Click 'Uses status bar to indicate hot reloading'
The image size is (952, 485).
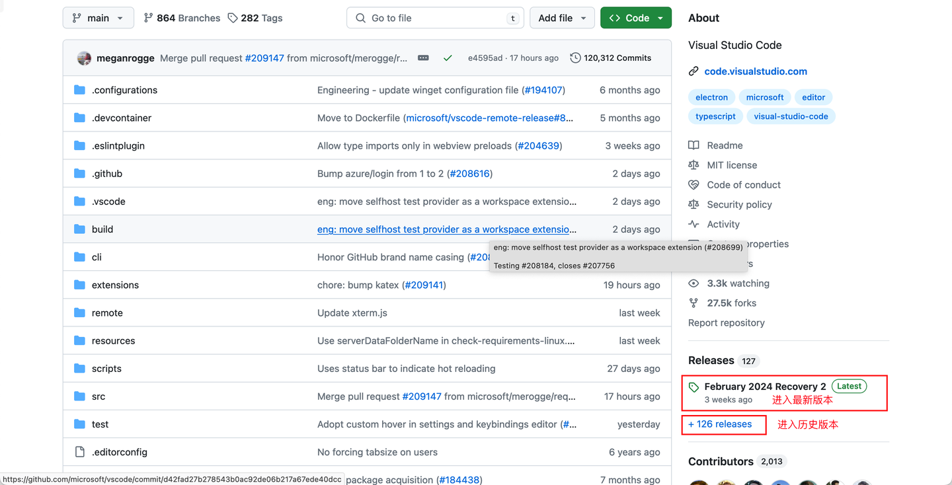click(x=406, y=368)
